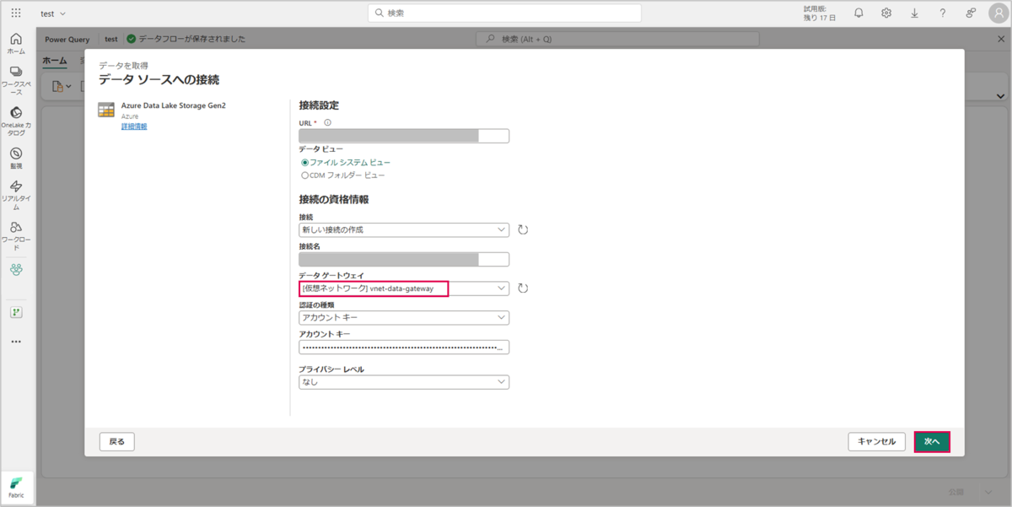
Task: Open the 接続 dropdown (新しい接続の作成)
Action: [404, 229]
